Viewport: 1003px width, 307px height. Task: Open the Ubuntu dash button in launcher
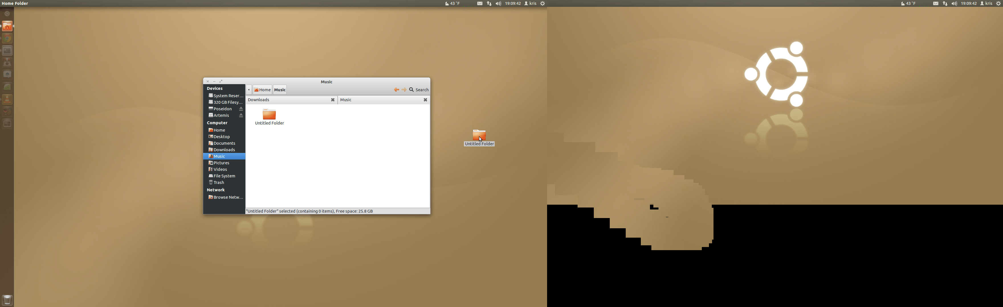[7, 14]
